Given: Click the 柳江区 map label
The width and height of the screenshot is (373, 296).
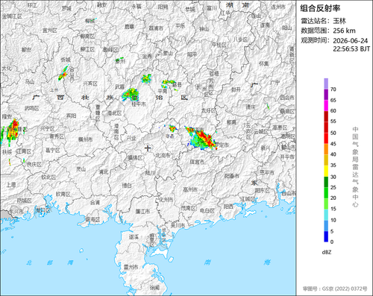Looking at the screenshot, I should [x=87, y=49].
